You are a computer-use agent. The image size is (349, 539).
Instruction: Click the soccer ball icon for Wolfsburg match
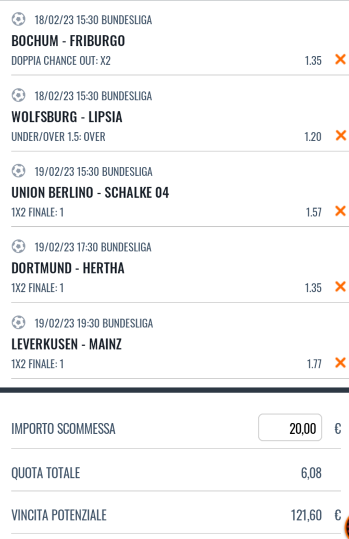18,95
